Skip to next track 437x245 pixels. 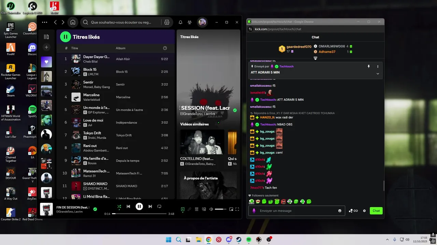(x=150, y=206)
